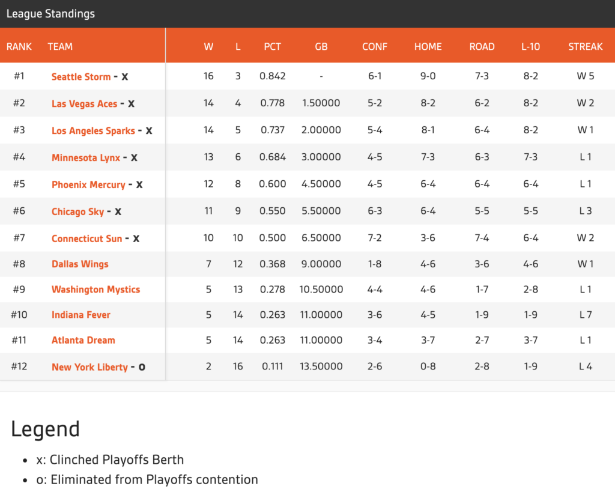This screenshot has width=615, height=495.
Task: Click the games-behind value 4.50000
Action: 321,184
